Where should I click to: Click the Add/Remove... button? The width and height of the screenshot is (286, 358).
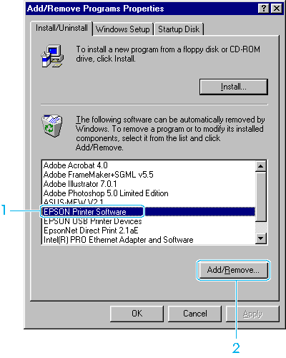pyautogui.click(x=233, y=270)
